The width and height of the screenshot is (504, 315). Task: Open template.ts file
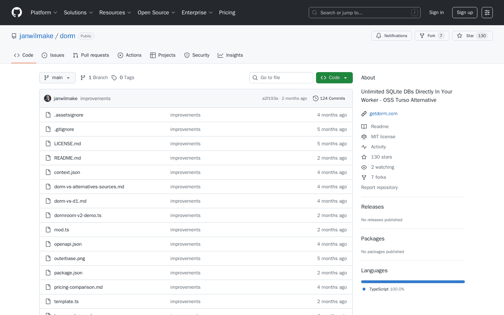click(66, 301)
